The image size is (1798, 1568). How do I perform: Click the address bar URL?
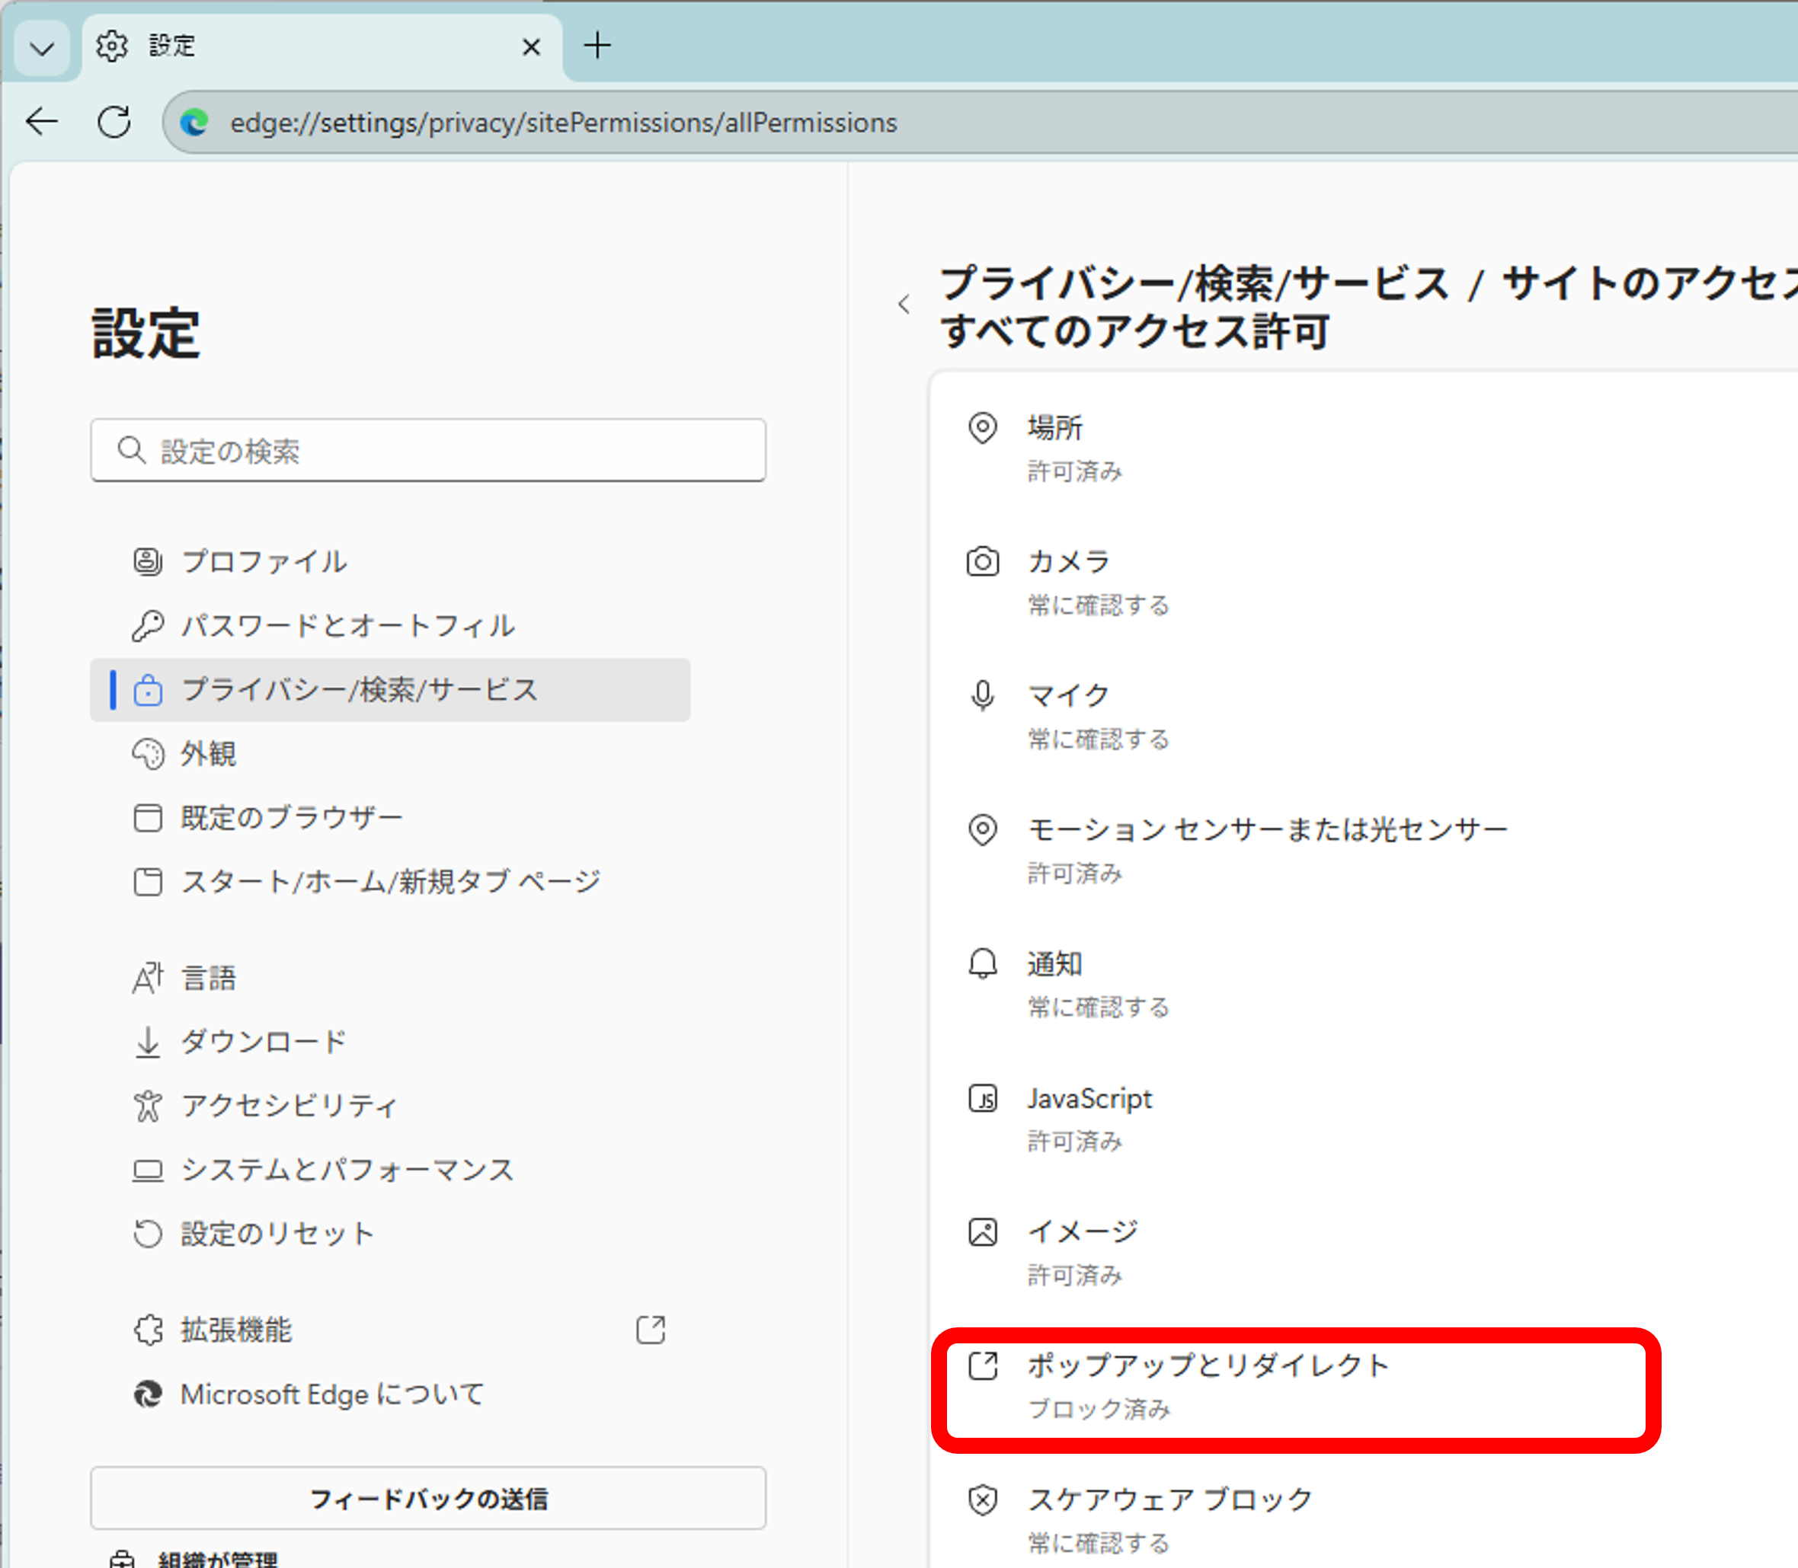point(563,123)
